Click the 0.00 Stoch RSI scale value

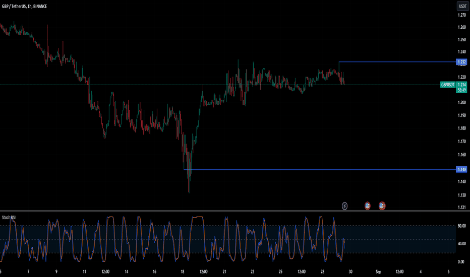(461, 262)
